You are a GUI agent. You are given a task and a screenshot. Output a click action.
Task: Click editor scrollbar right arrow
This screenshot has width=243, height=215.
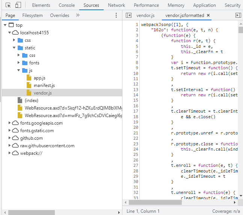(x=235, y=202)
